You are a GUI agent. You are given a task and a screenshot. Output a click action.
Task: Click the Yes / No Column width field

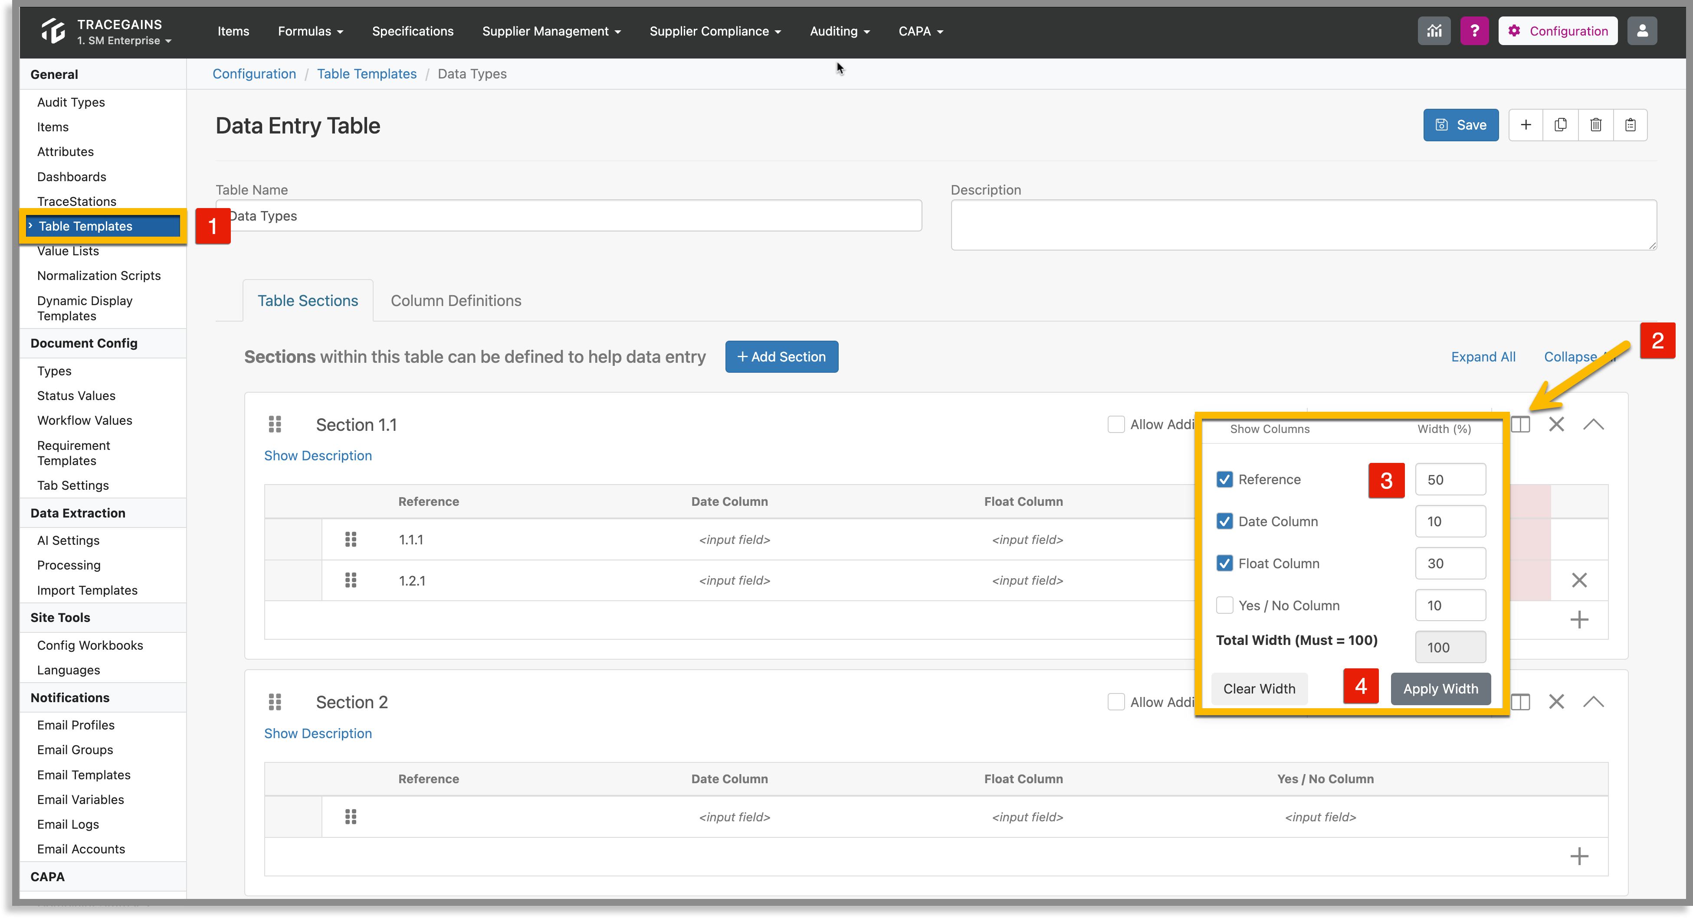pyautogui.click(x=1450, y=605)
